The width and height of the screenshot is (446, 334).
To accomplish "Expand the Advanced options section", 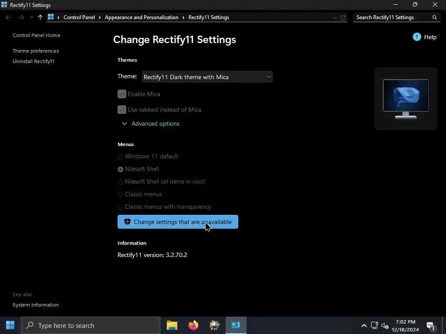I will (151, 124).
